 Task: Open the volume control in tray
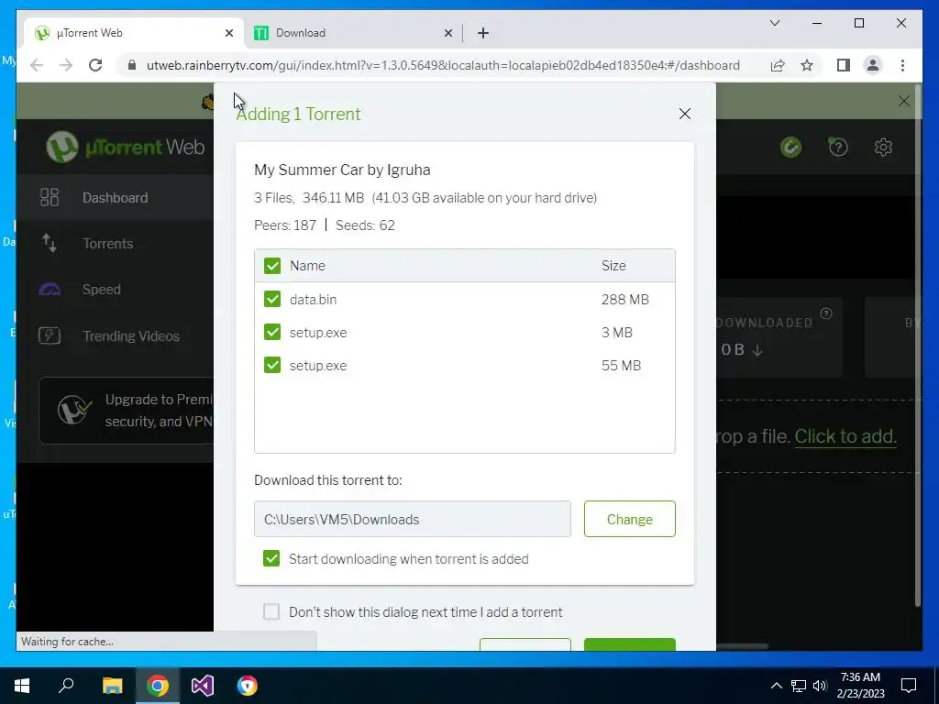coord(820,686)
